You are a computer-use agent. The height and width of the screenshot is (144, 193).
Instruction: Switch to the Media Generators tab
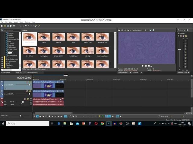point(33,73)
